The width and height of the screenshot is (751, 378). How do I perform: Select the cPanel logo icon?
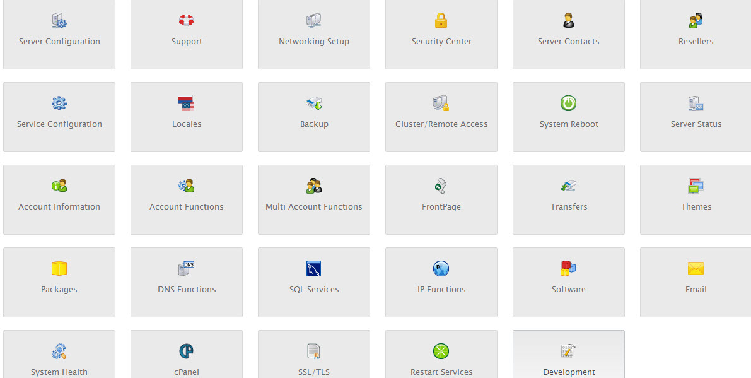click(x=186, y=351)
